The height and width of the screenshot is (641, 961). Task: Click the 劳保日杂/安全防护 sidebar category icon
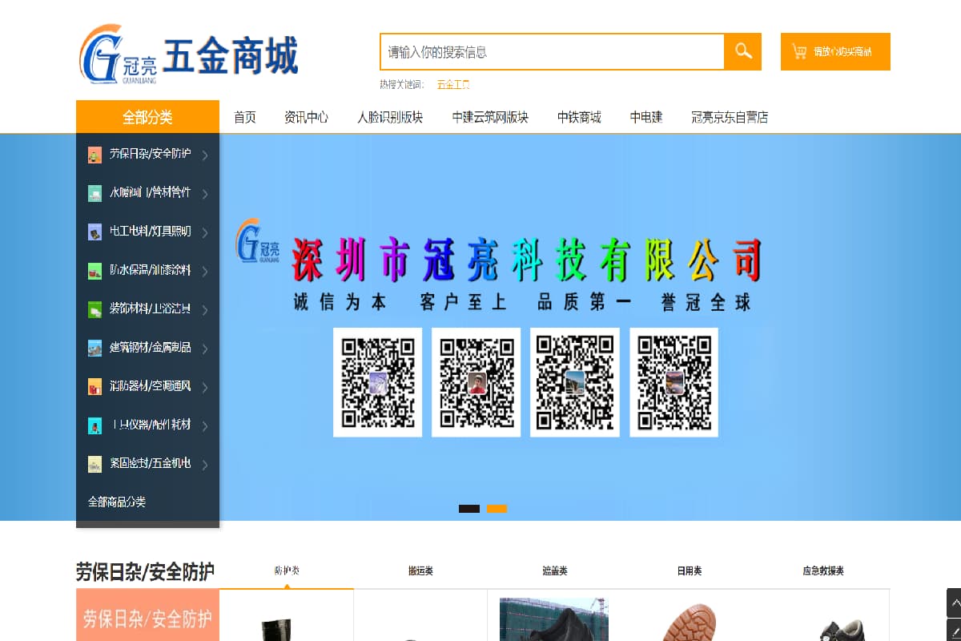tap(94, 155)
